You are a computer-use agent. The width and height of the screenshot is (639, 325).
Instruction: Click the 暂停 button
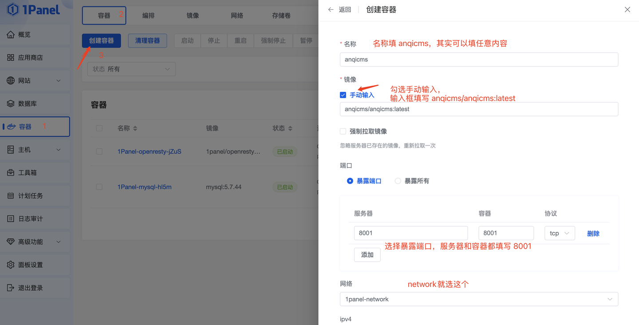click(x=306, y=41)
